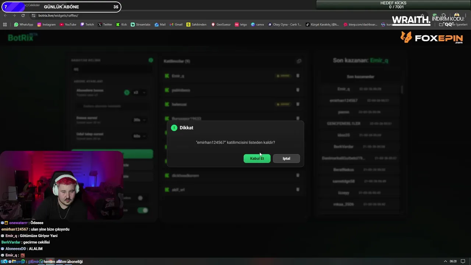
Task: Select emirhan124567 in Son kazananlar list
Action: click(x=344, y=100)
